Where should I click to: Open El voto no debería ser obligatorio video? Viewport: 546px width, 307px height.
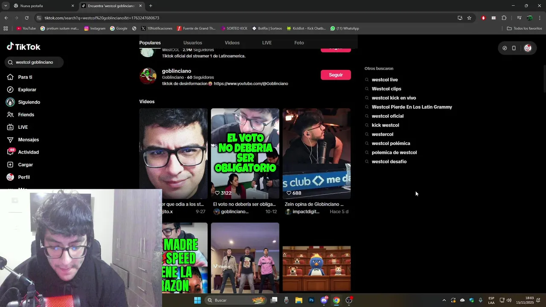click(x=245, y=153)
